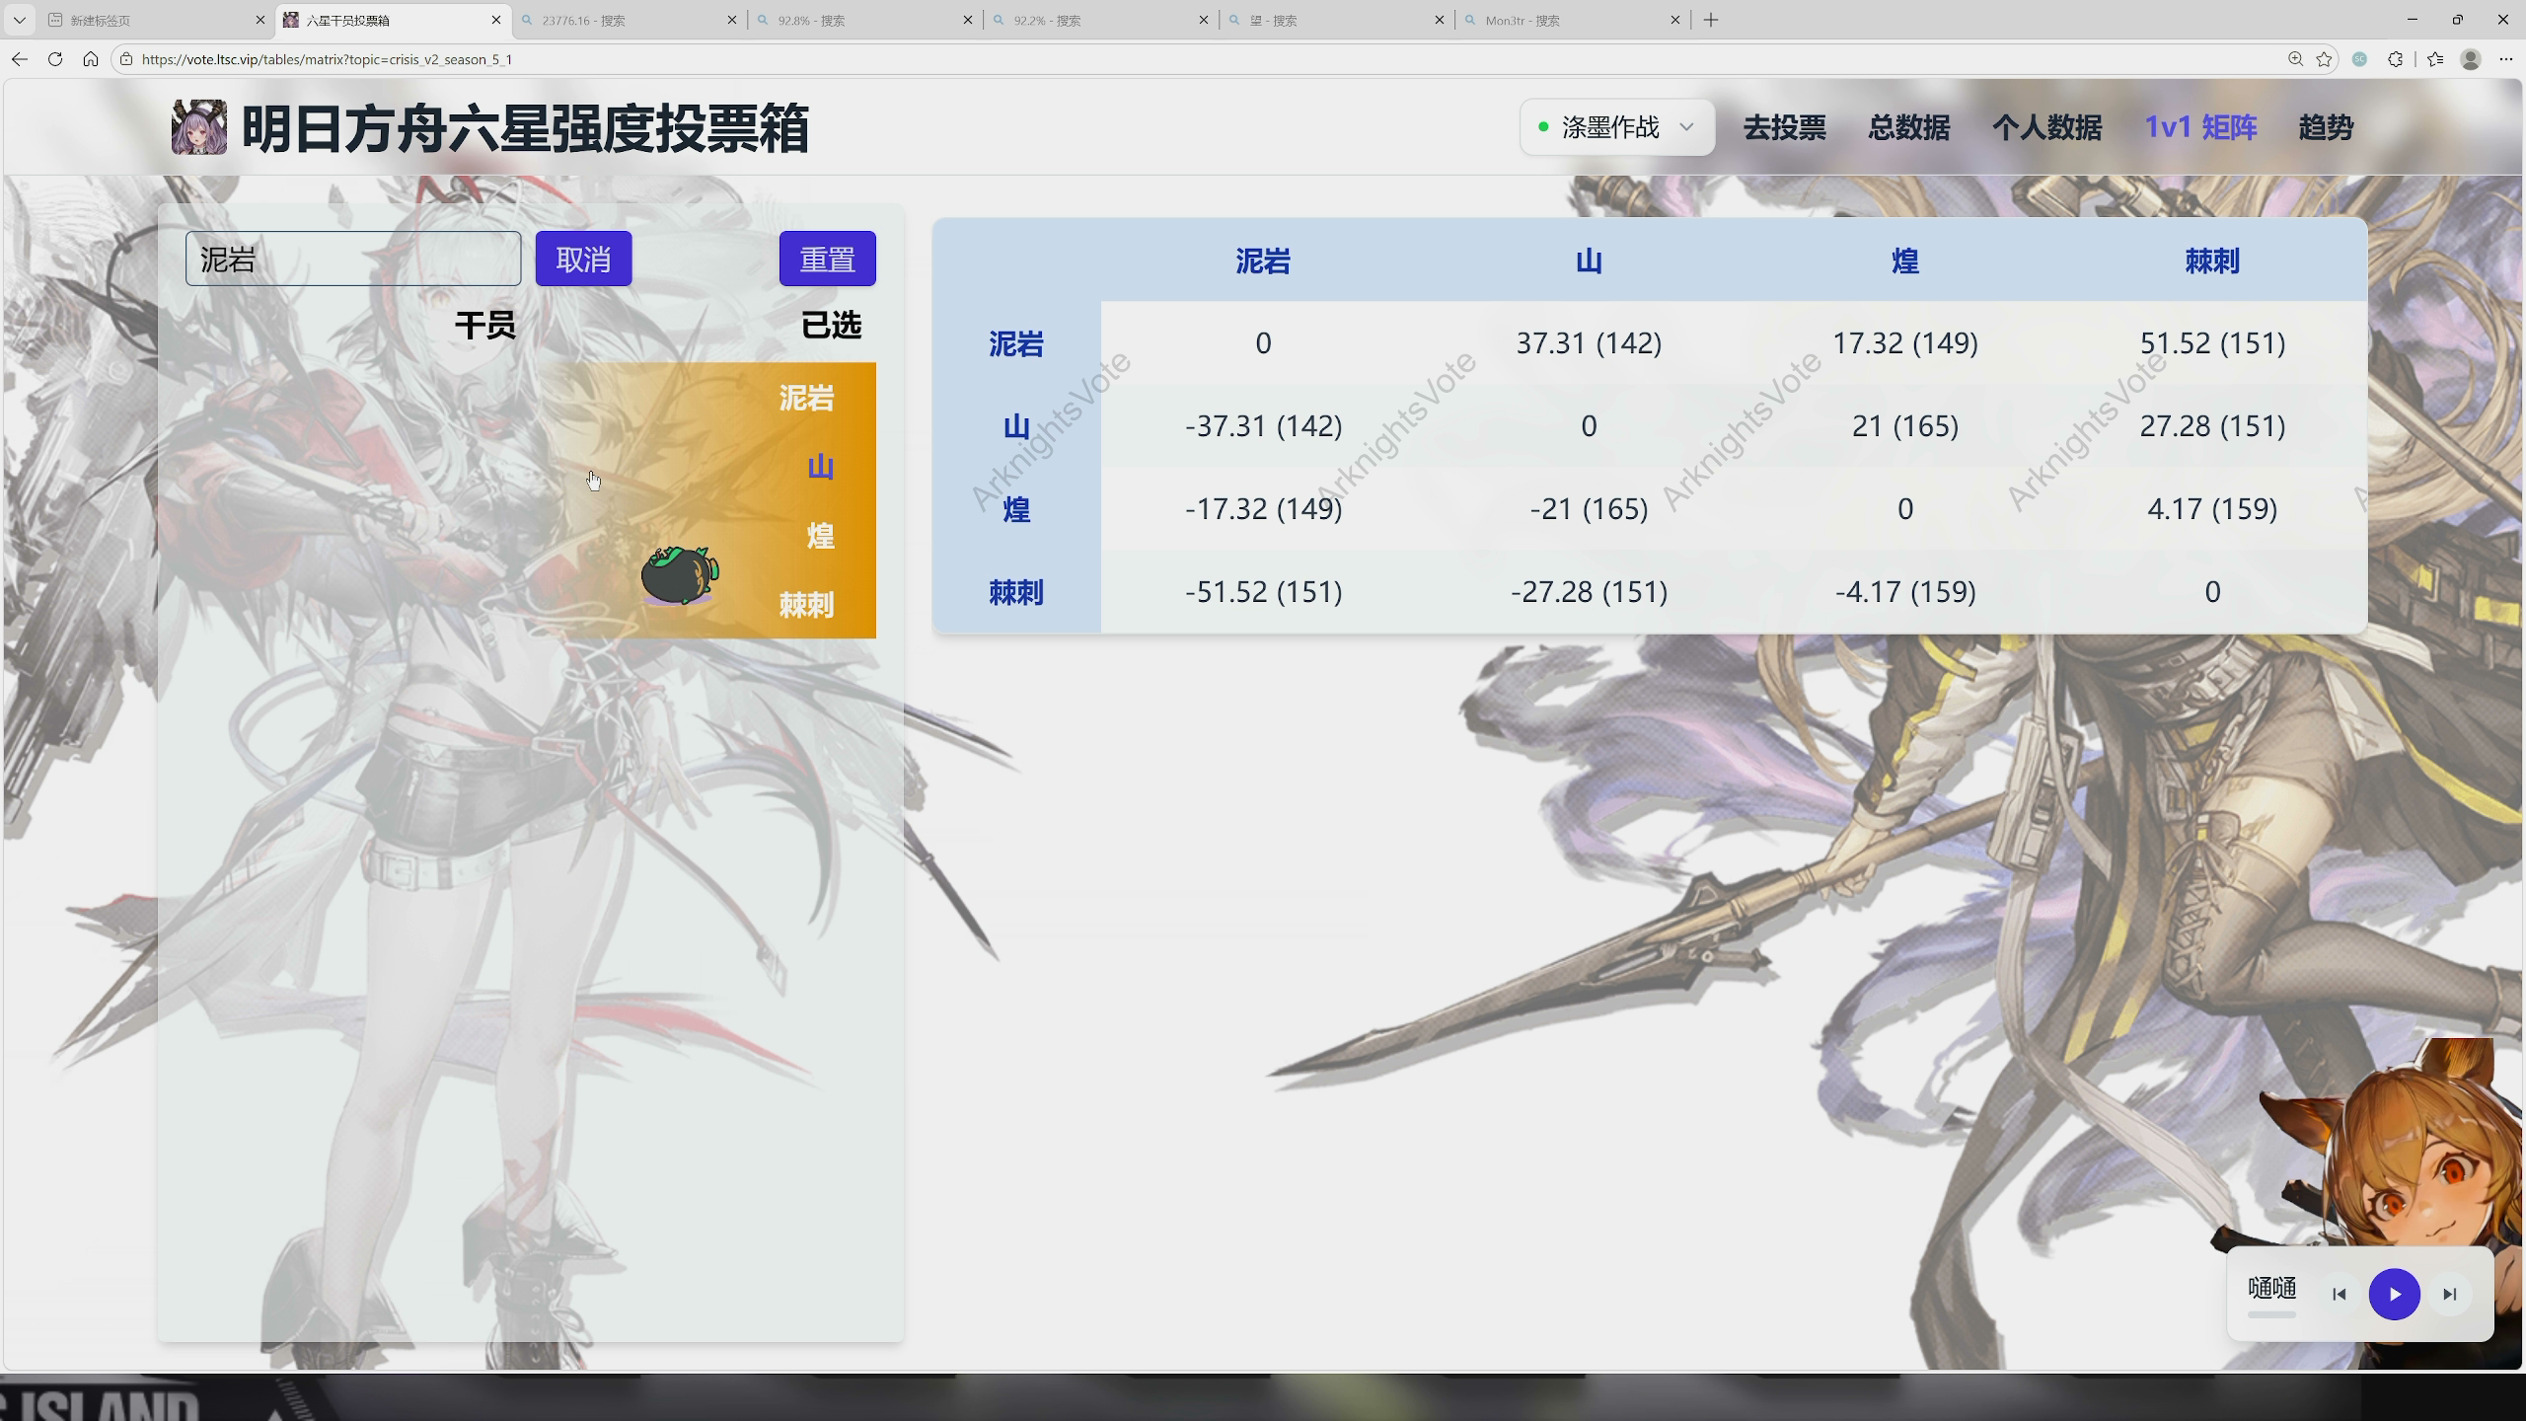2526x1421 pixels.
Task: Add this page to favorites
Action: pos(2324,59)
